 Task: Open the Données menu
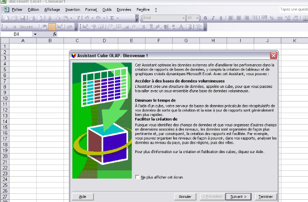[124, 10]
